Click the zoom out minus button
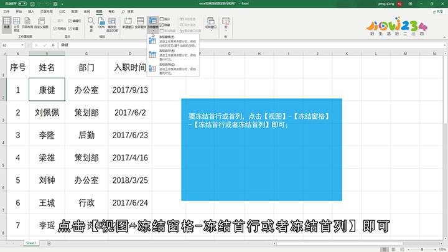448x252 pixels. [409, 250]
